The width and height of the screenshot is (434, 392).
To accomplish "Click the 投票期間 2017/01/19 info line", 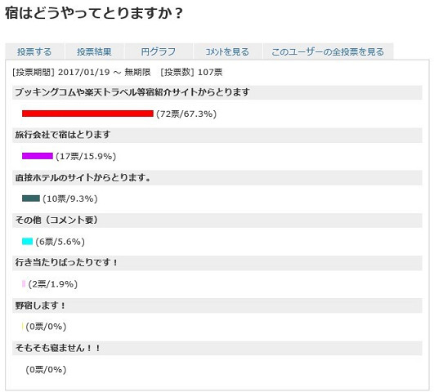I will 118,72.
